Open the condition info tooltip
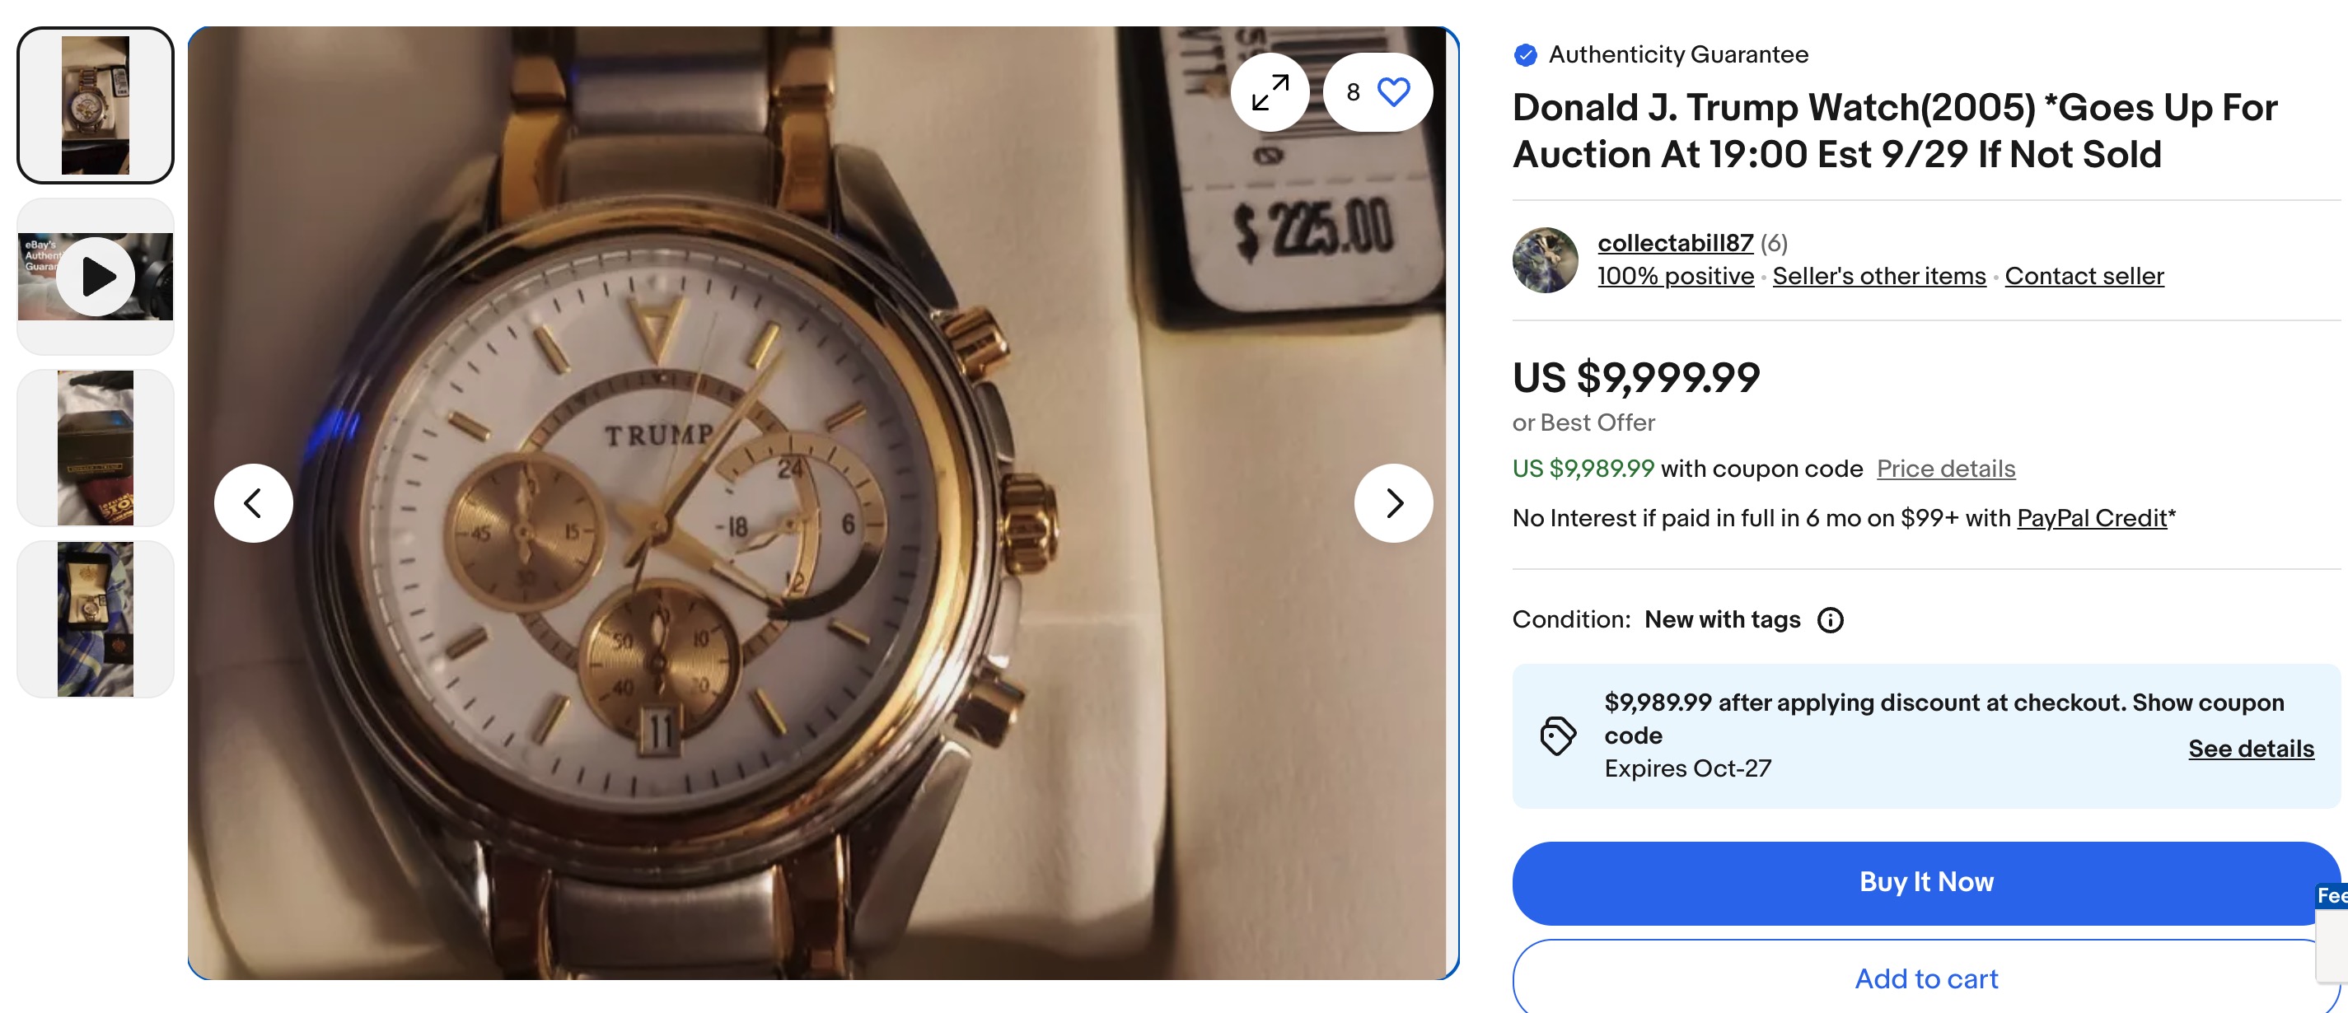Viewport: 2348px width, 1013px height. tap(1832, 619)
